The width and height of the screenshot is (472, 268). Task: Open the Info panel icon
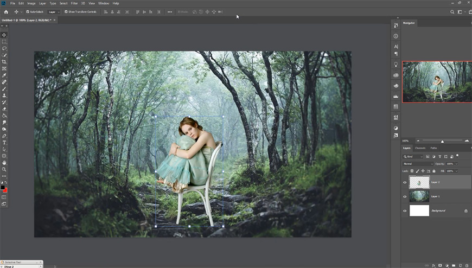click(x=396, y=36)
